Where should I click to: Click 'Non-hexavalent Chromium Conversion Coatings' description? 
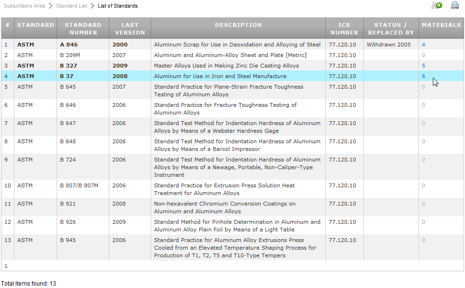point(225,207)
